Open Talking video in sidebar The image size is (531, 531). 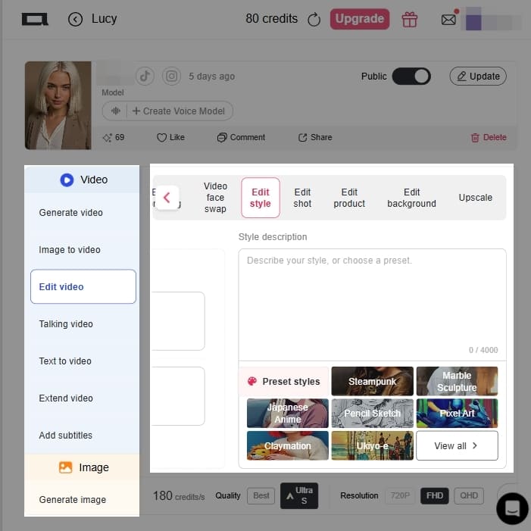tap(83, 324)
